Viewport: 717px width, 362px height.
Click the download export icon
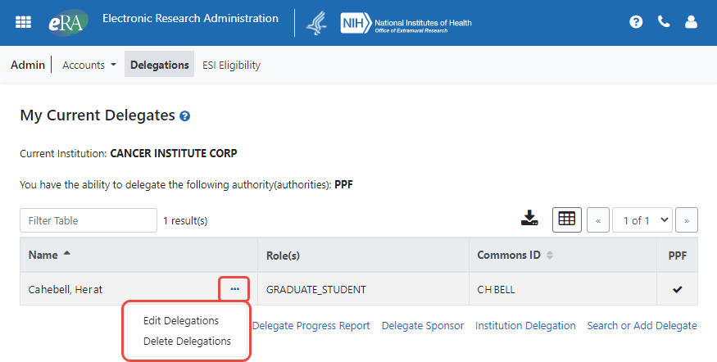[x=530, y=219]
